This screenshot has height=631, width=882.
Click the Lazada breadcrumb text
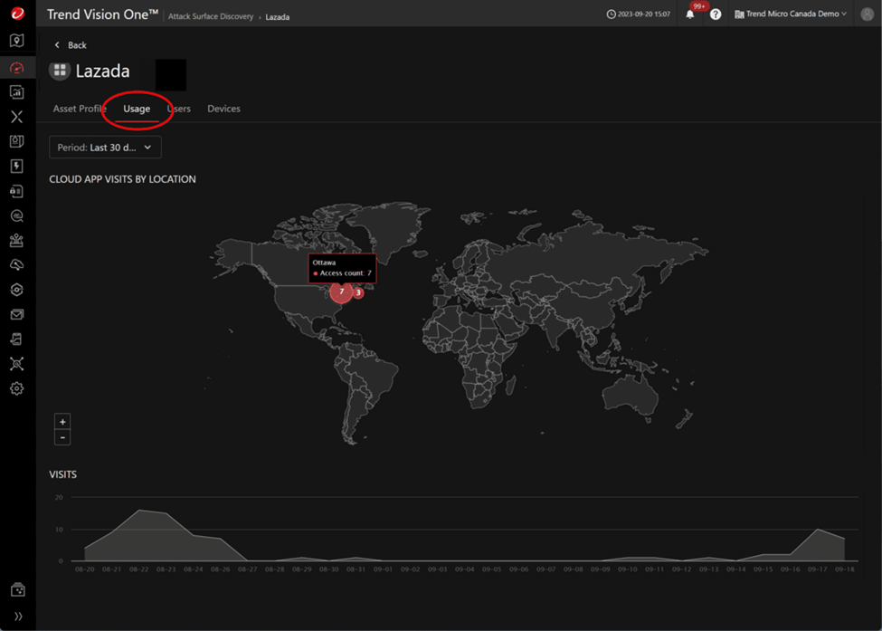coord(278,17)
